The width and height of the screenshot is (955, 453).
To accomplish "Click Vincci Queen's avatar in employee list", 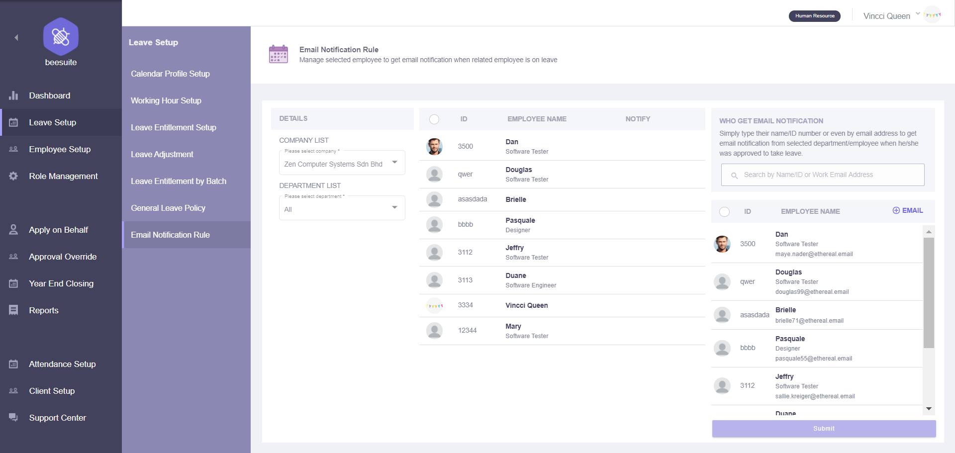I will [x=434, y=305].
